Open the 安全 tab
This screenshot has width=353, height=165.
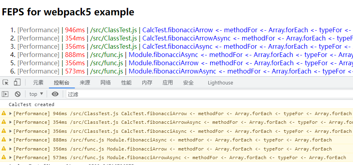(188, 83)
